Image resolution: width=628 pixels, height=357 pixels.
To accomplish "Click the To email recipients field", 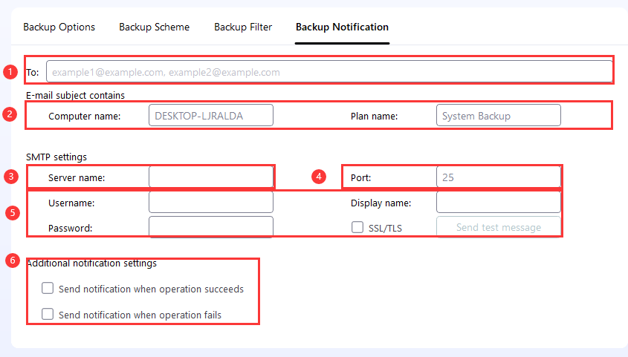I will (329, 72).
